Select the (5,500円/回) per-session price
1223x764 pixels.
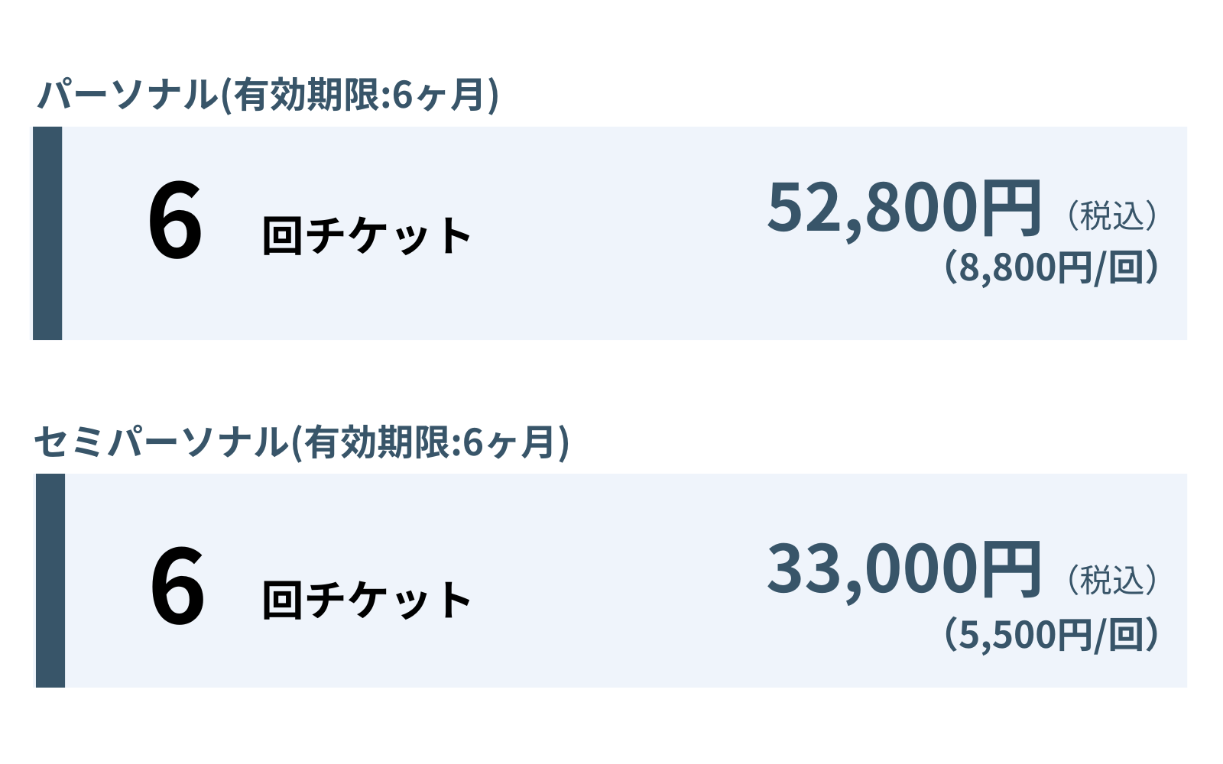[1051, 635]
